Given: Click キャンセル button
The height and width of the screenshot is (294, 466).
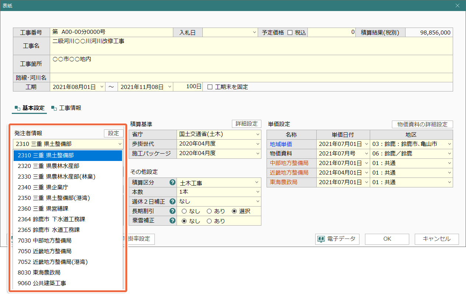Looking at the screenshot, I should 437,239.
